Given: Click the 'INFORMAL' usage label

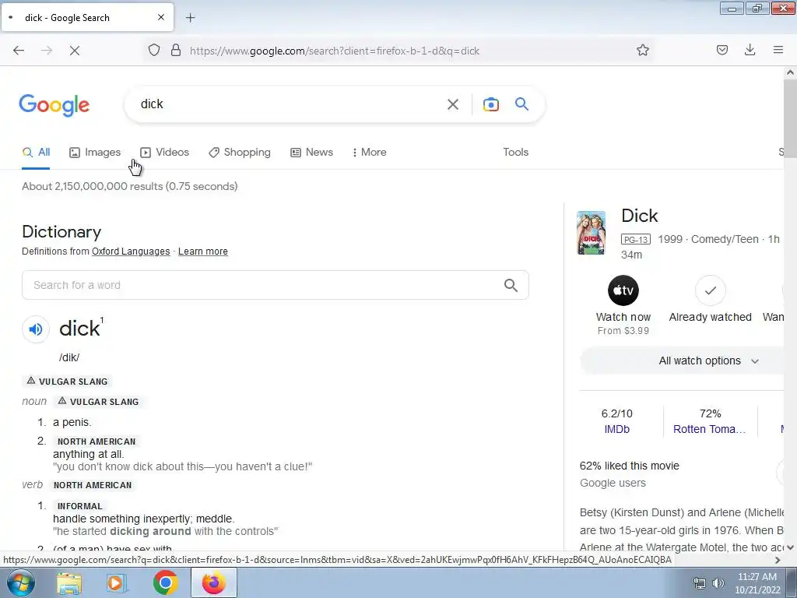Looking at the screenshot, I should click(80, 506).
